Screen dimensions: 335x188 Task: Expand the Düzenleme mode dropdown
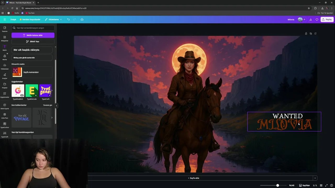click(53, 19)
